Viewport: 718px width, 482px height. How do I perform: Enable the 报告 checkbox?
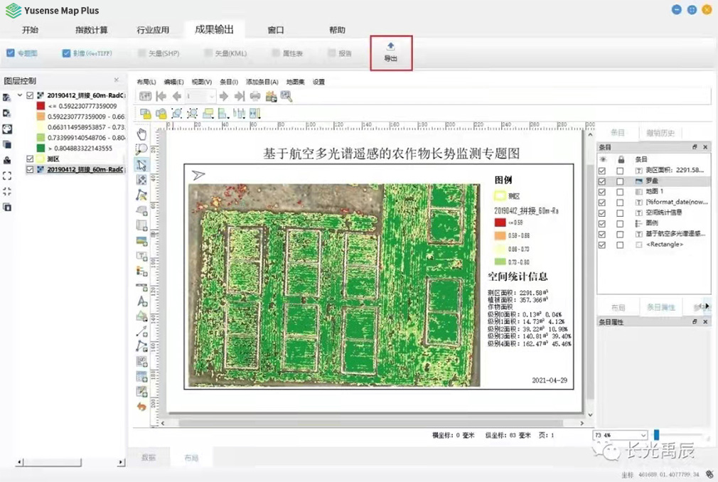[x=331, y=53]
